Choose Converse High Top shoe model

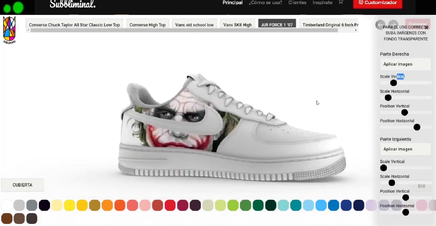[147, 25]
